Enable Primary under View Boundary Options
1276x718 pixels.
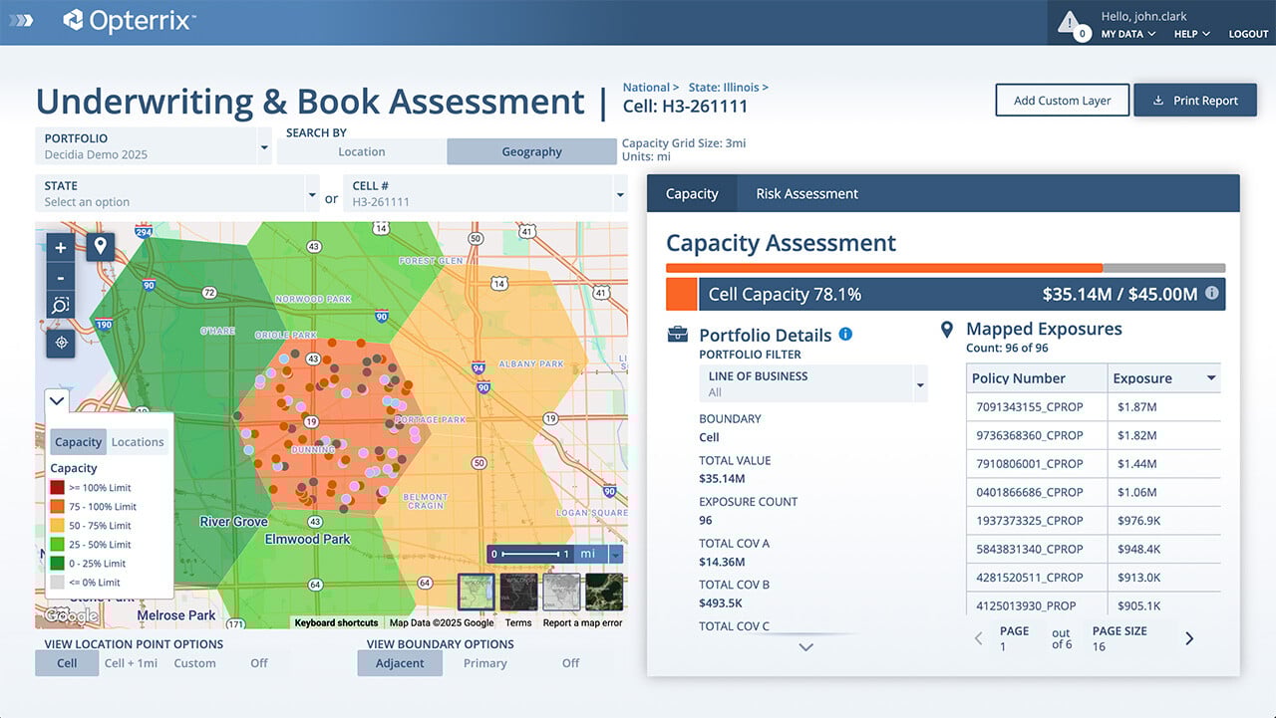pos(484,662)
